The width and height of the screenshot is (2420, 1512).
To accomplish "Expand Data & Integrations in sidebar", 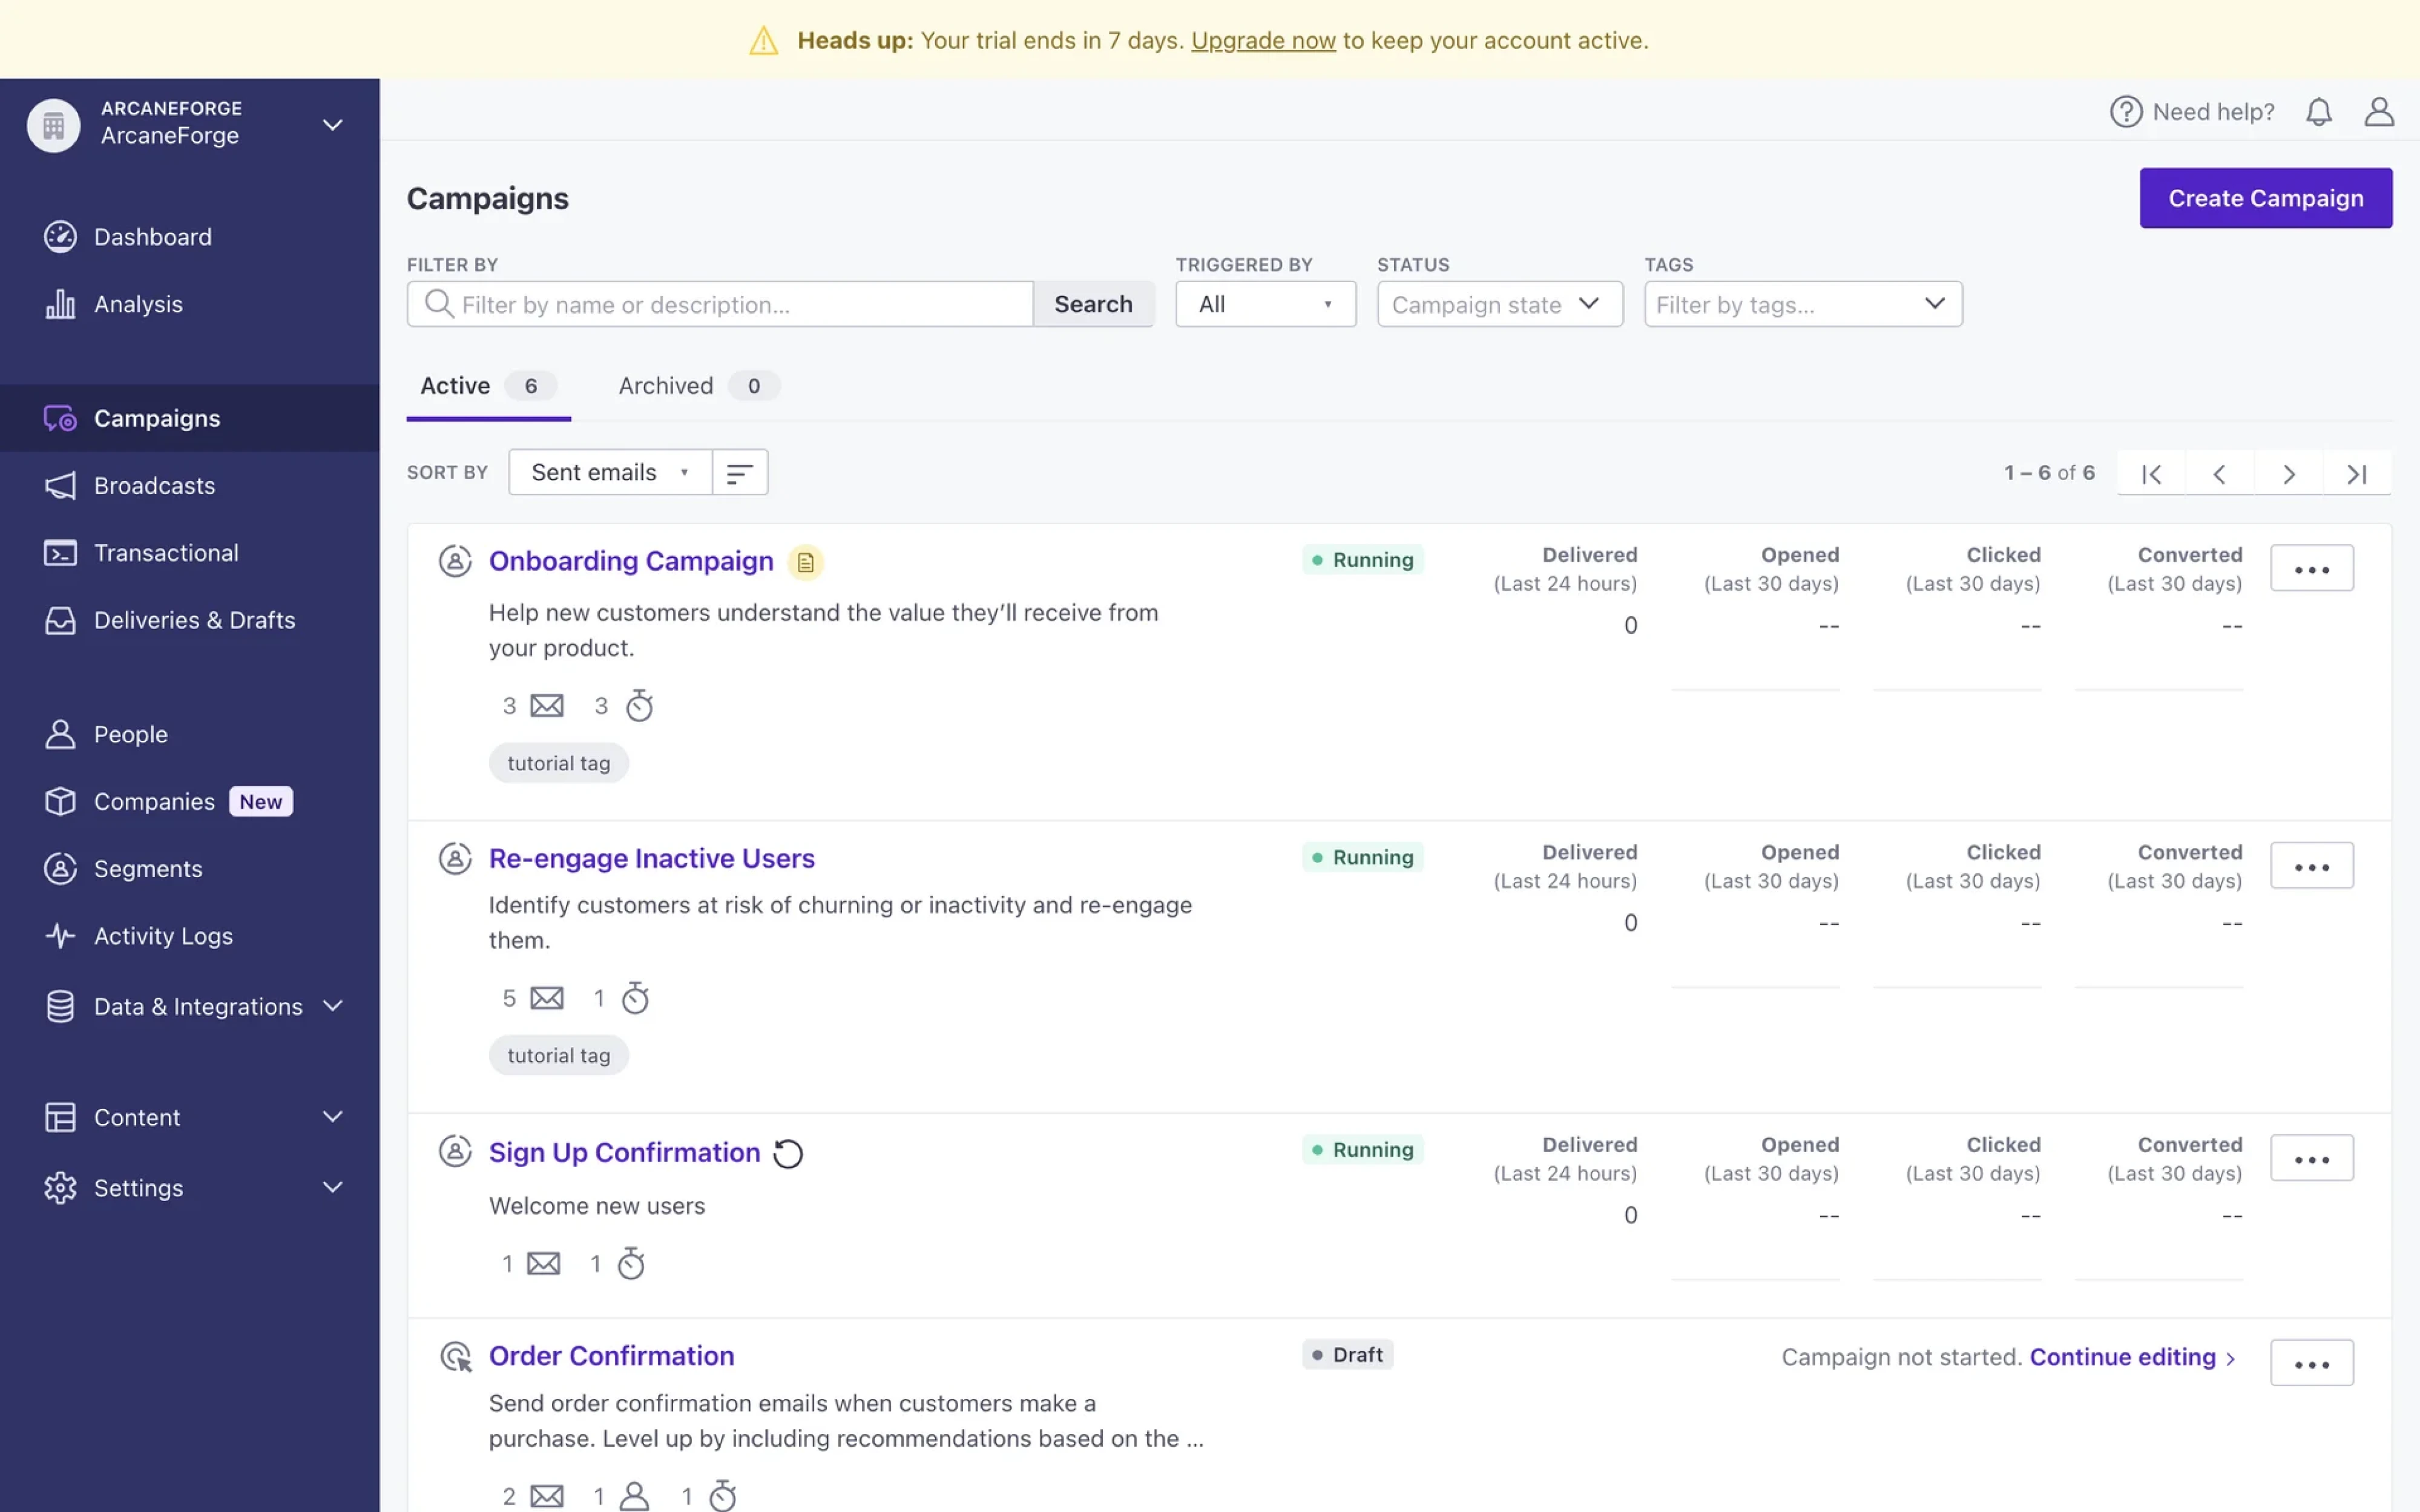I will 333,1006.
